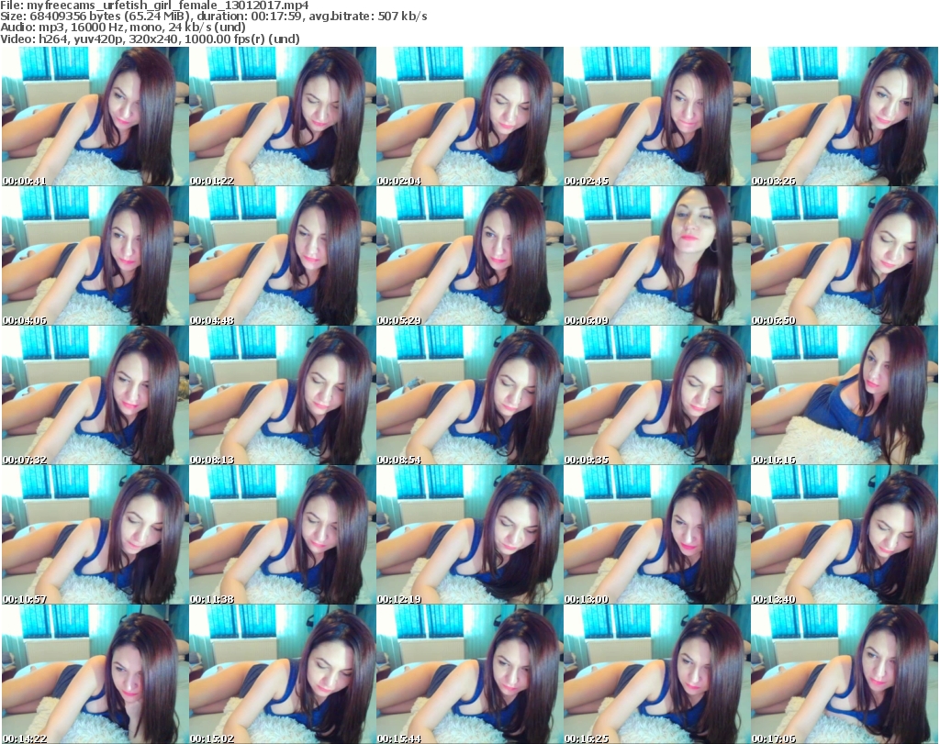The height and width of the screenshot is (744, 940).
Task: Click the frame stamped 00:15:44
Action: coord(469,674)
